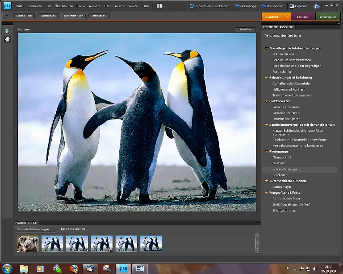Collapse the Farbkorrektur section
Viewport: 343px width, 274px height.
(267, 101)
